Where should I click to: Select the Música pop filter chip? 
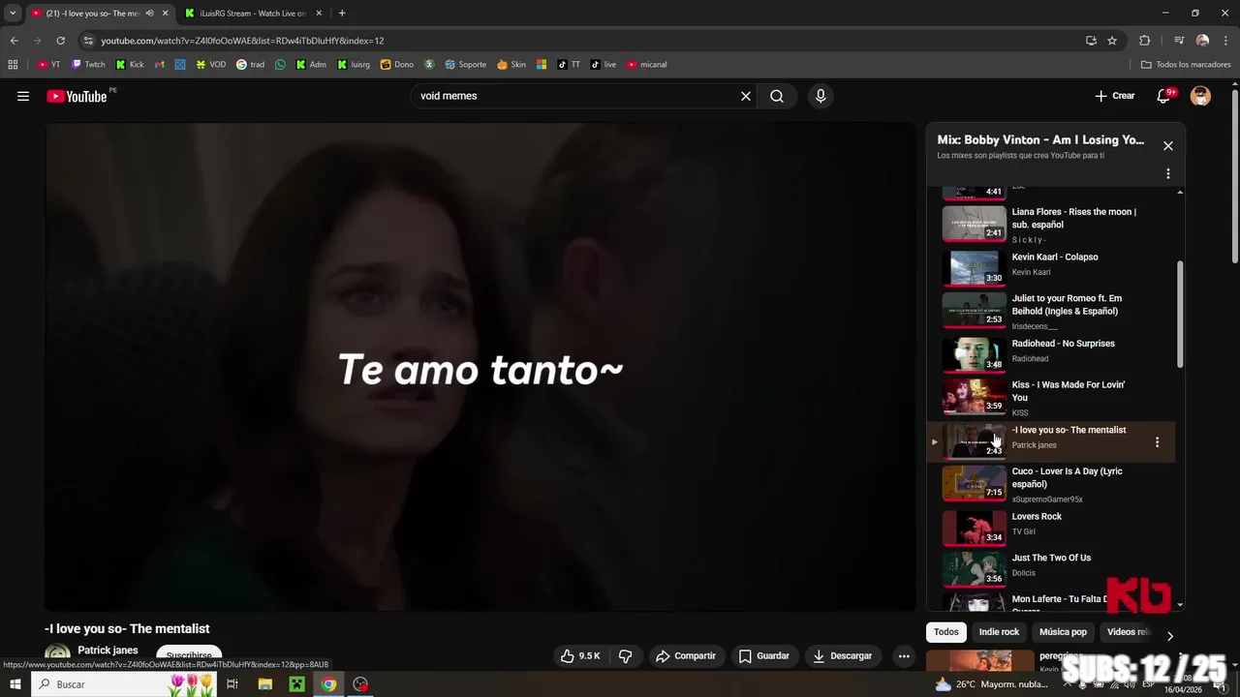[x=1064, y=632]
